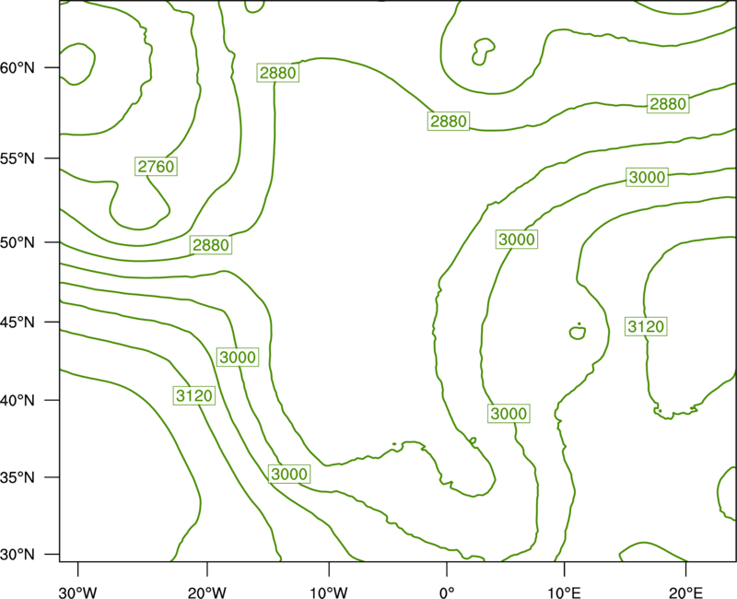Image resolution: width=737 pixels, height=599 pixels.
Task: Click the 30°W longitude axis label
Action: coord(77,593)
